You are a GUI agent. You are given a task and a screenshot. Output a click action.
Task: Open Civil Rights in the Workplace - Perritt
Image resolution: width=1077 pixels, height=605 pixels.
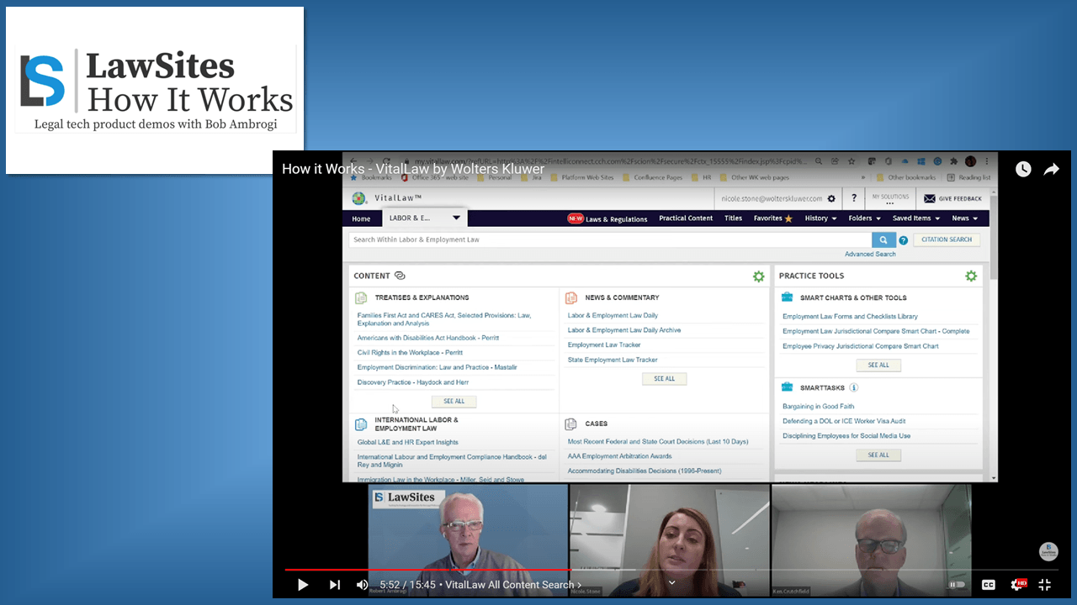(x=410, y=353)
